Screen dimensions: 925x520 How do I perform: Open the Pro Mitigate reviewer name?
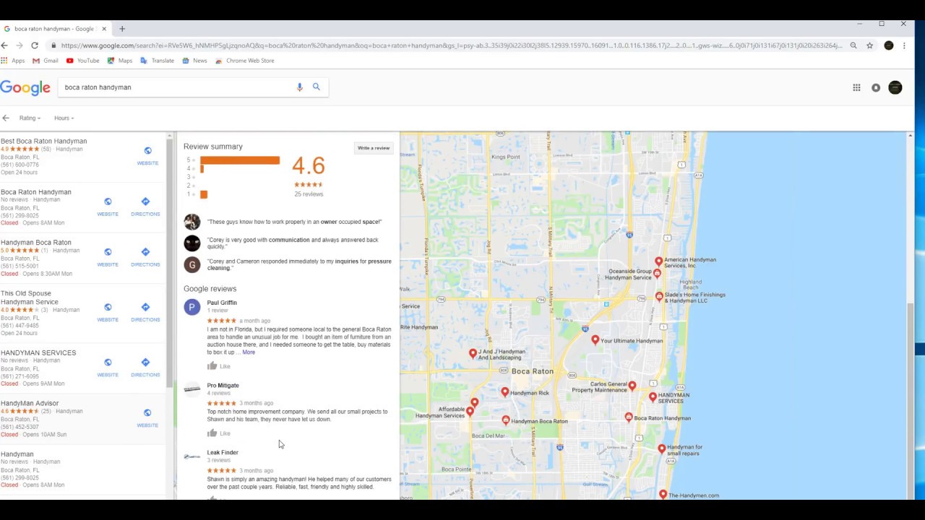coord(223,385)
